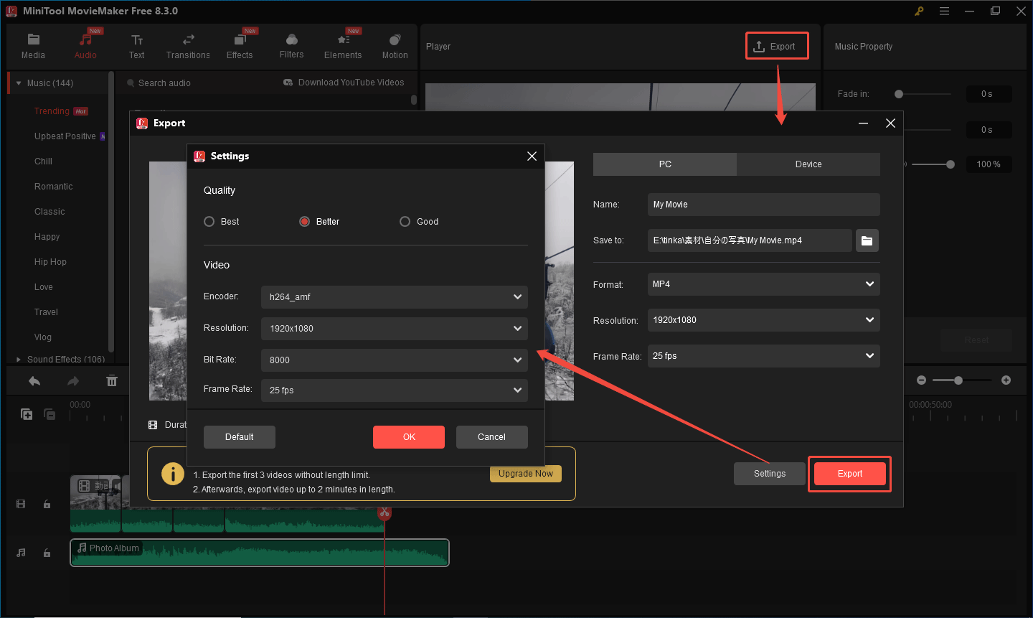Open Resolution dropdown in Export window
The image size is (1033, 618).
(764, 320)
